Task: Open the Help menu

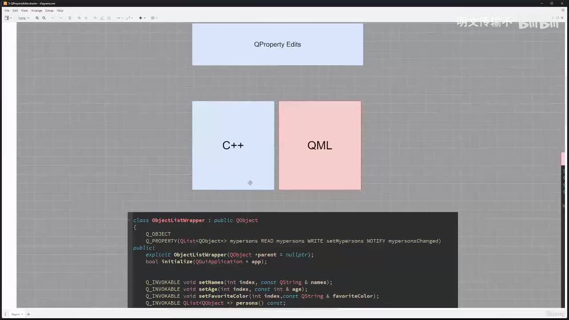Action: (x=60, y=10)
